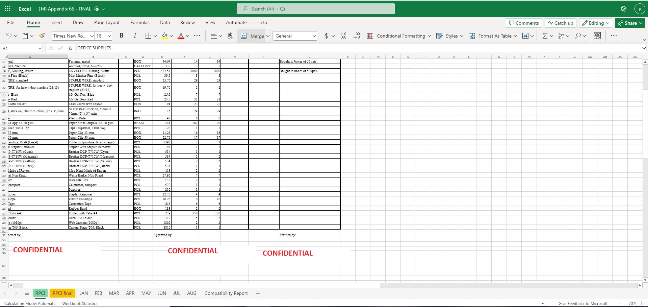The height and width of the screenshot is (307, 648).
Task: Open the workbook title menu chevron
Action: tap(103, 9)
